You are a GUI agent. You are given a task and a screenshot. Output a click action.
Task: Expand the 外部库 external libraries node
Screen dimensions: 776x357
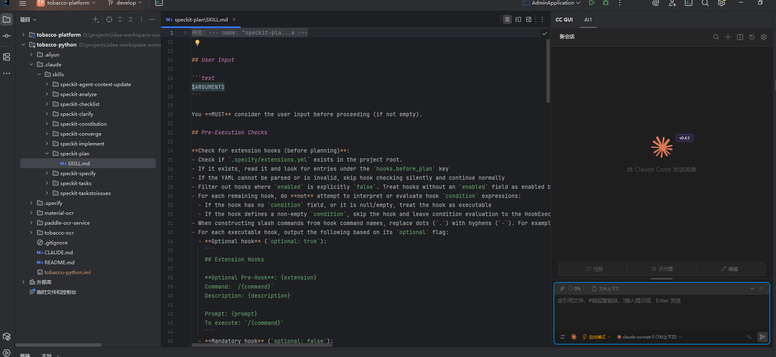[x=23, y=282]
